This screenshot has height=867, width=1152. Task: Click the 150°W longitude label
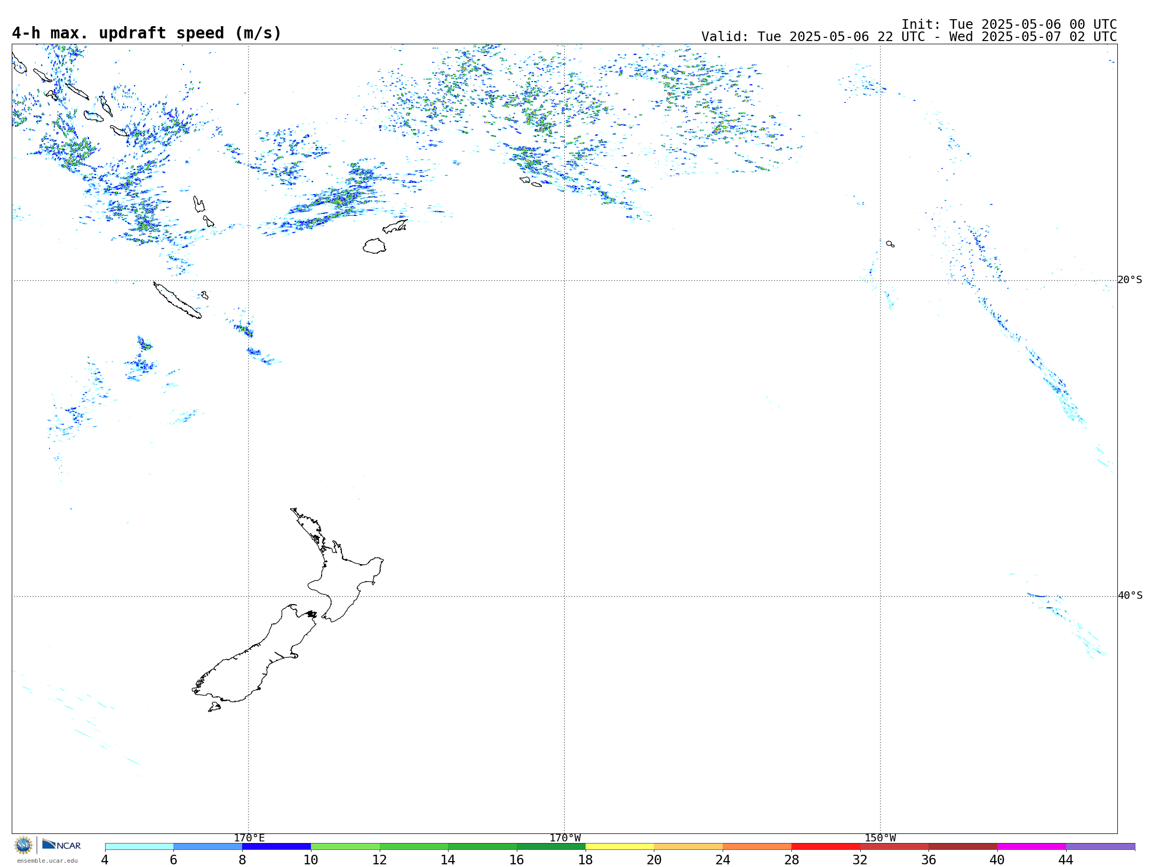coord(881,838)
